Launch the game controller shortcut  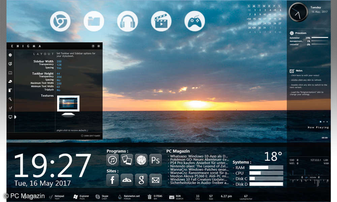(195, 21)
